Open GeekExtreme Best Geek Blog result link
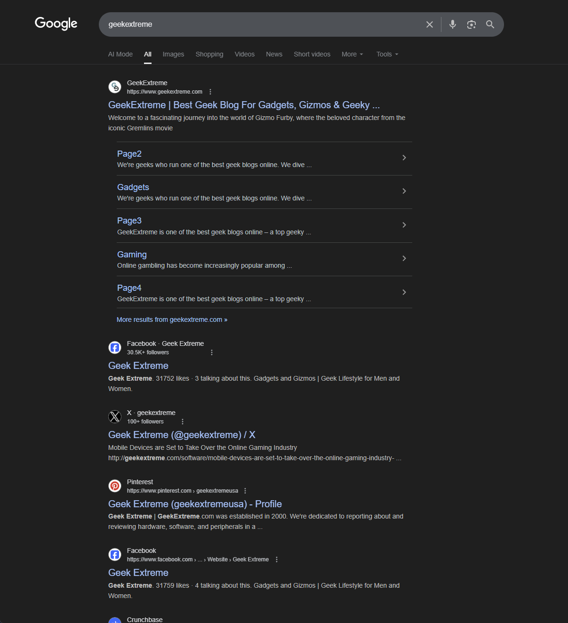The image size is (568, 623). click(x=244, y=105)
